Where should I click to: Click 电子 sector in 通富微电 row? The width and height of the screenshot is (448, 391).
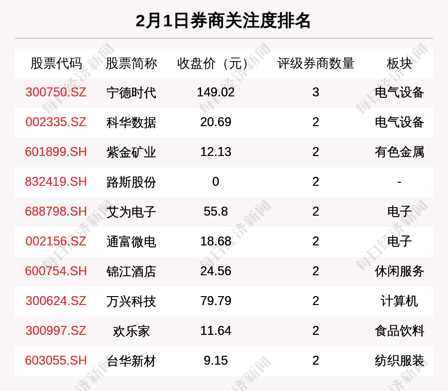click(399, 241)
